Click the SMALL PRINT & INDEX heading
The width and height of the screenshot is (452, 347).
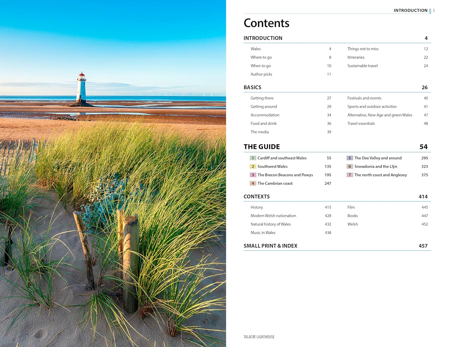[x=270, y=246]
